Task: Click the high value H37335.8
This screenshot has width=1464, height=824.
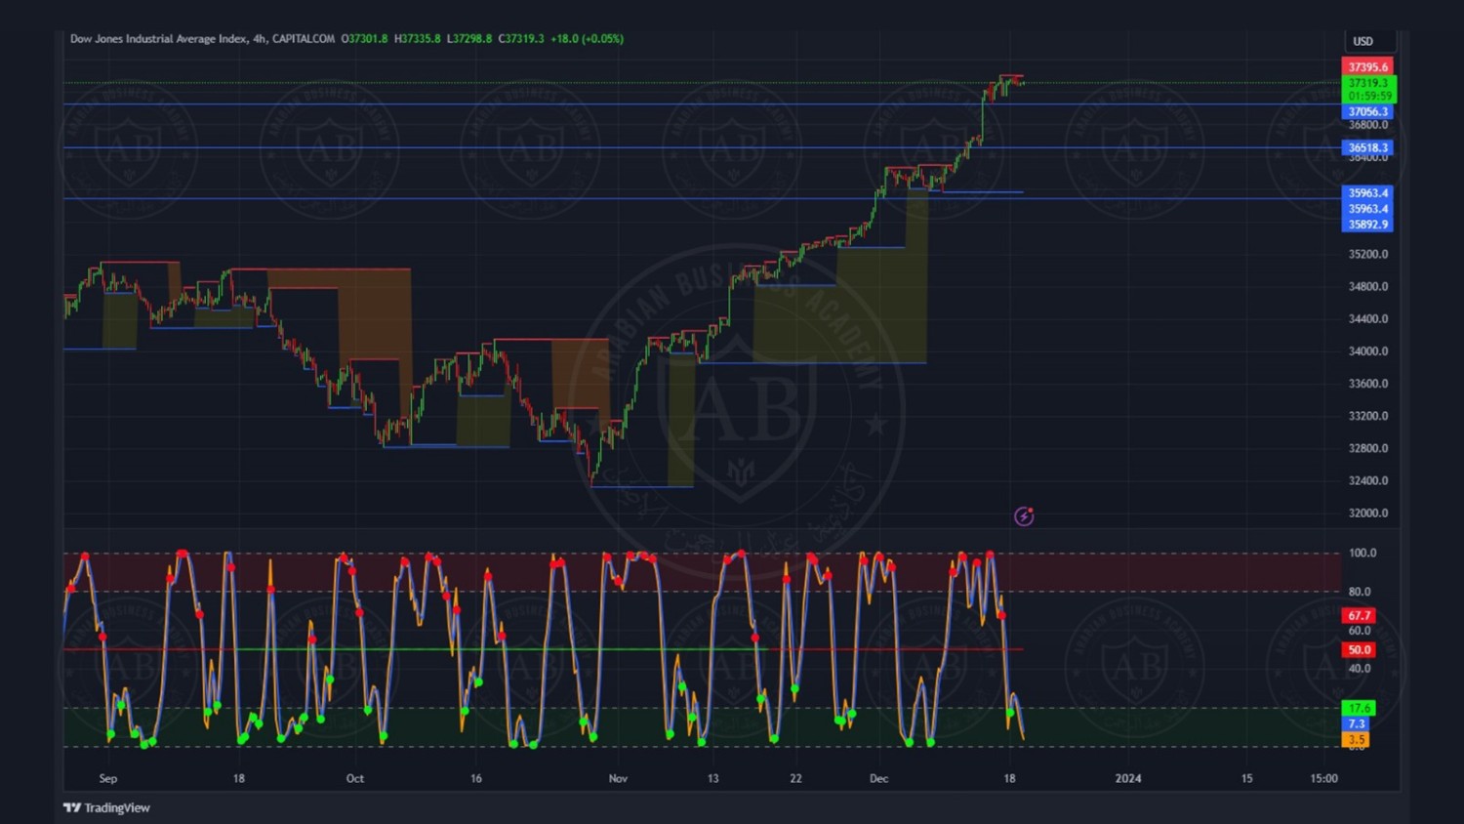Action: coord(418,39)
